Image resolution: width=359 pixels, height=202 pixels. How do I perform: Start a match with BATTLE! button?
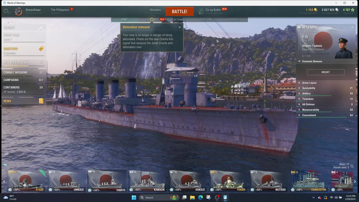click(179, 12)
